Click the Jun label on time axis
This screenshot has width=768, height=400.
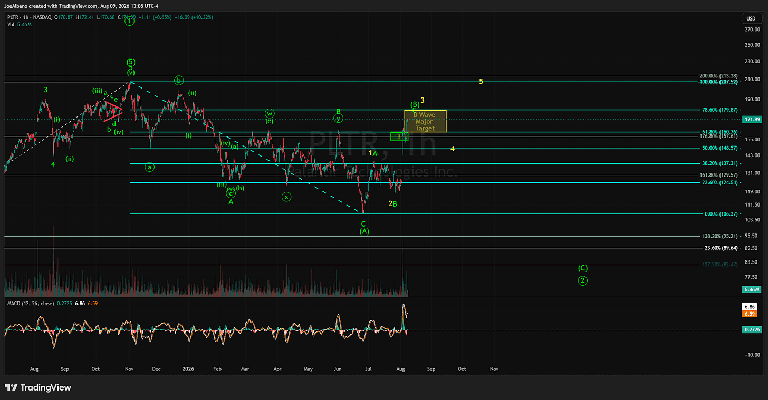coord(338,369)
